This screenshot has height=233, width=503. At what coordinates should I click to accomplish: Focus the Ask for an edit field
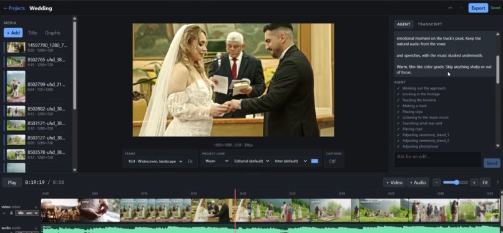point(437,159)
